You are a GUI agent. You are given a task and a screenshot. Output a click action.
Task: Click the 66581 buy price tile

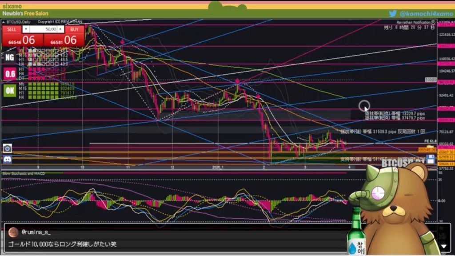64,40
